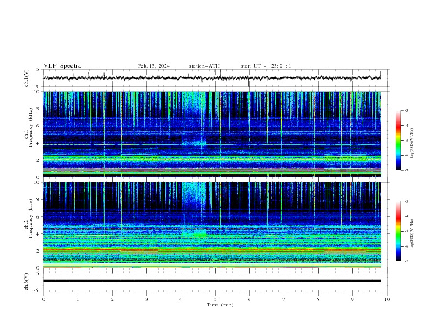Screen dimensions: 436x336
Task: Click the "0" tick on the time axis
Action: tap(43, 299)
